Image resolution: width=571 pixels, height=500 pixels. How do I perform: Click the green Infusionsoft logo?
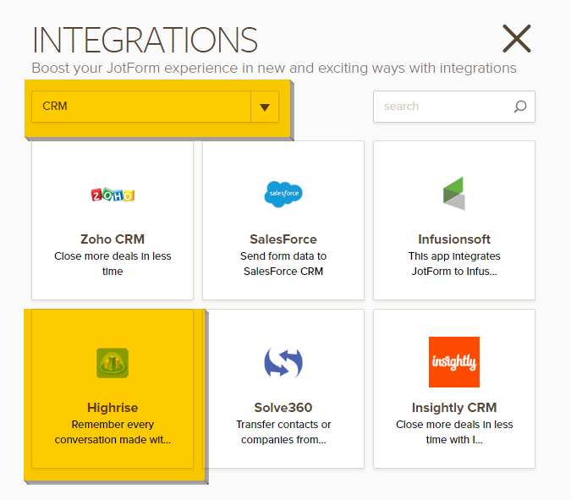(x=454, y=194)
